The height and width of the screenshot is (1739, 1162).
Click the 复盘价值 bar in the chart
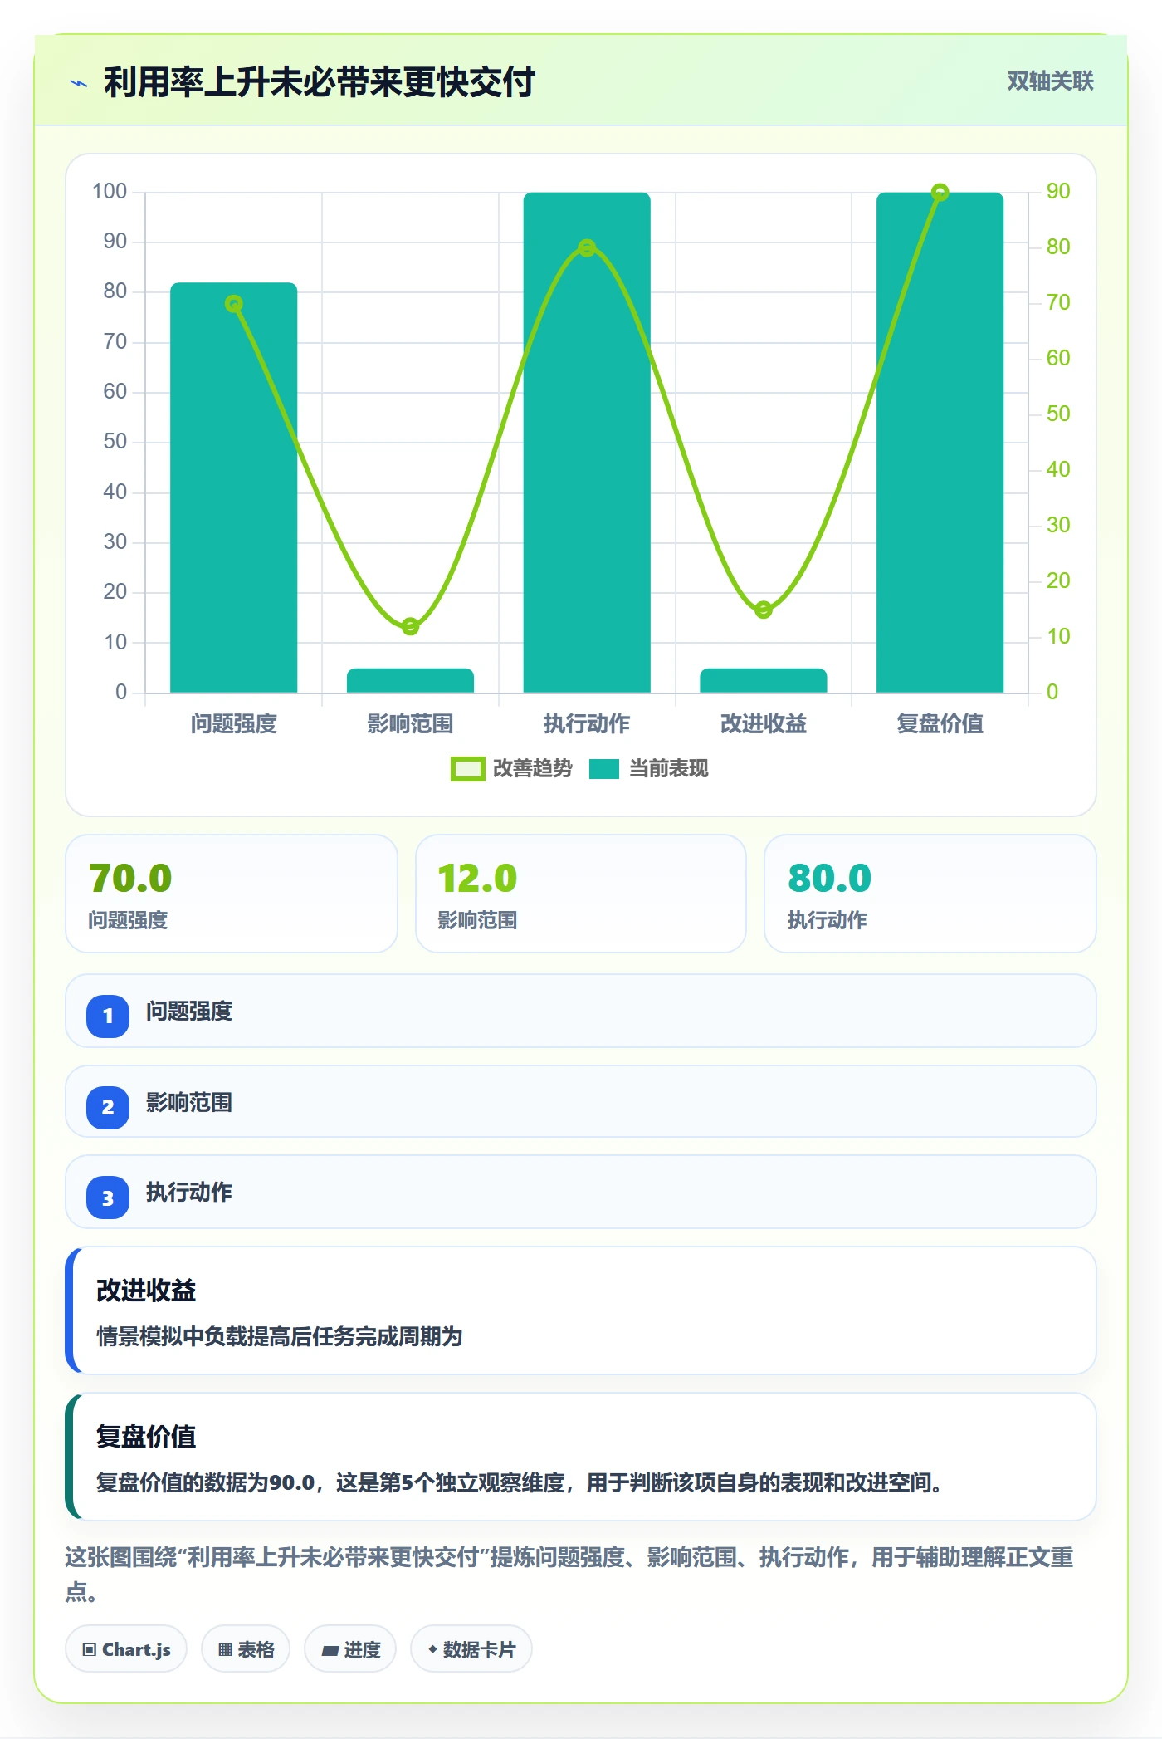coord(940,443)
